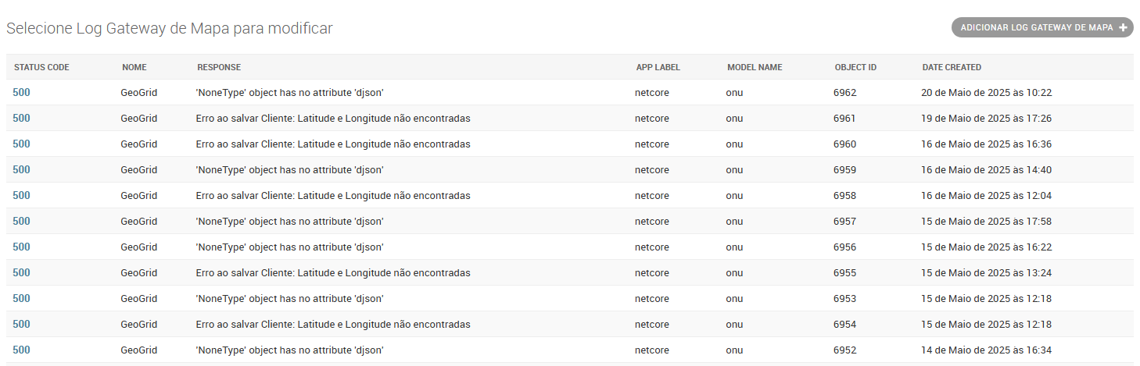Image resolution: width=1140 pixels, height=366 pixels.
Task: Sort by Status Code column header
Action: coord(41,67)
